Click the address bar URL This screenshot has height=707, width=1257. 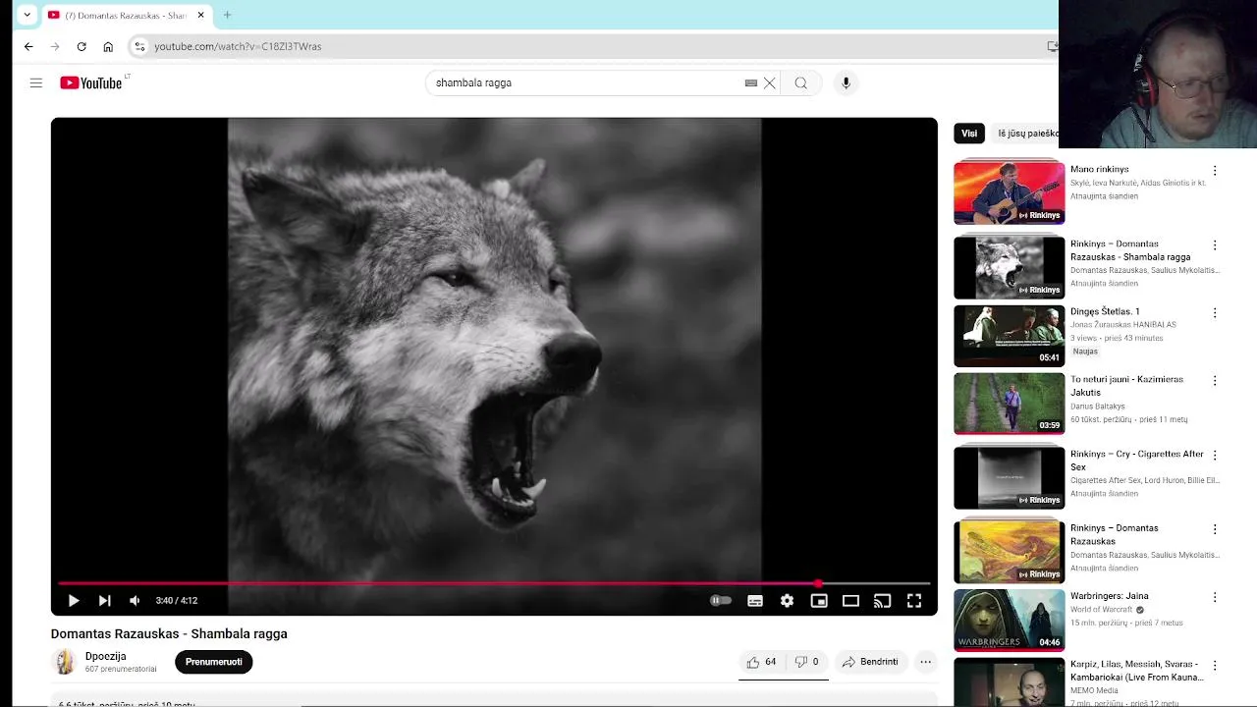[x=238, y=46]
